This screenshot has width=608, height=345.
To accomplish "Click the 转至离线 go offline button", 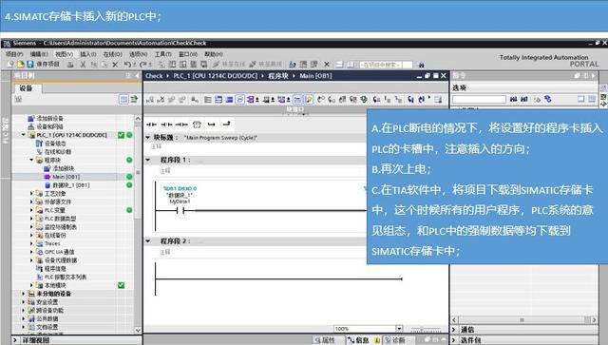I will [266, 64].
